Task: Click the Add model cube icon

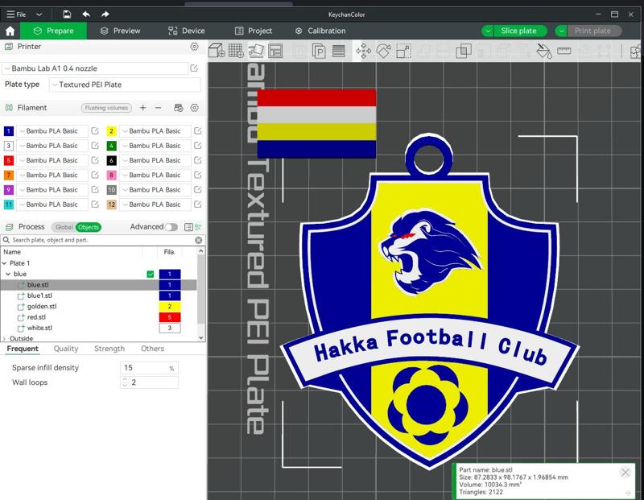Action: click(x=216, y=51)
